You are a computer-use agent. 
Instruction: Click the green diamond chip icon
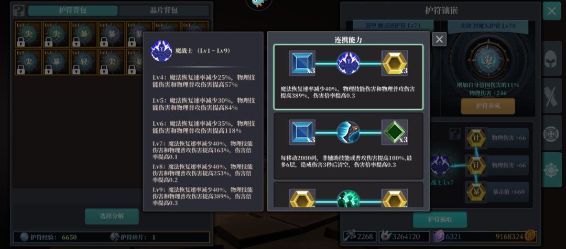(395, 132)
